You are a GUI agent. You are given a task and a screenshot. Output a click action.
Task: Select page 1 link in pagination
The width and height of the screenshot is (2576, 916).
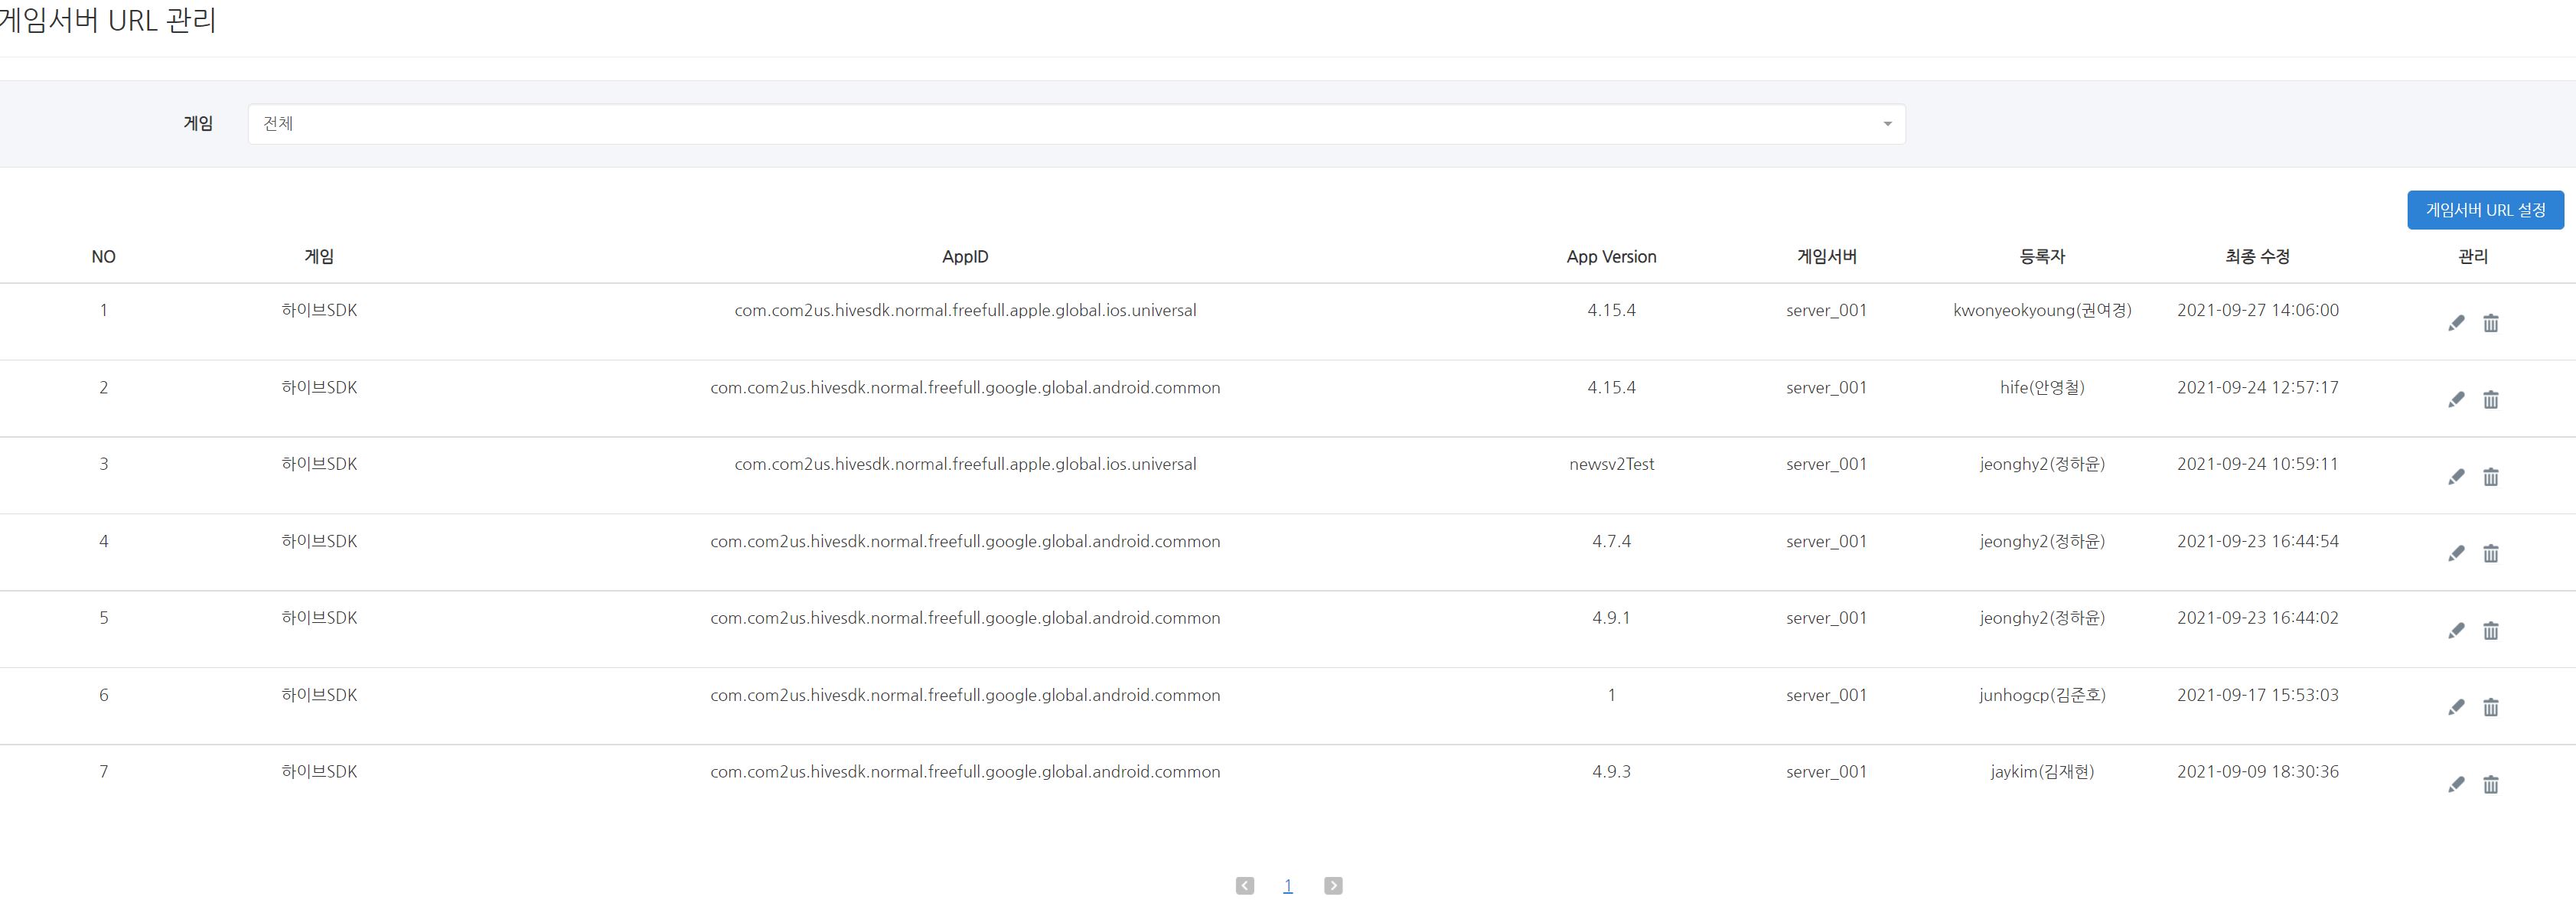(1288, 886)
